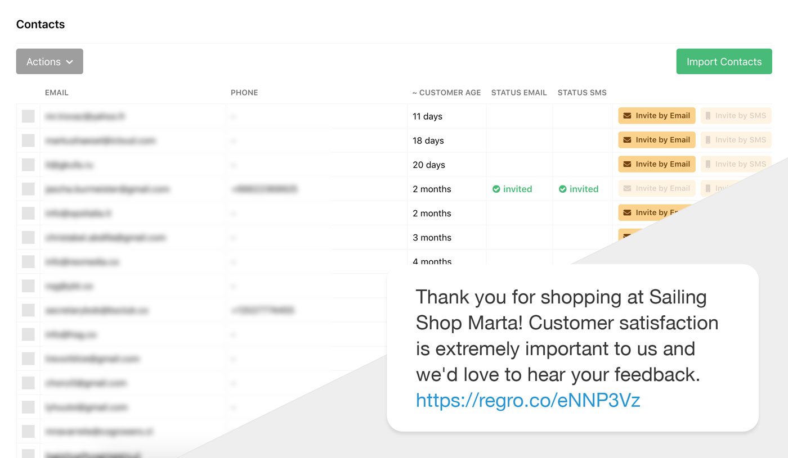Click envelope icon on 18 days row
This screenshot has width=788, height=458.
627,140
